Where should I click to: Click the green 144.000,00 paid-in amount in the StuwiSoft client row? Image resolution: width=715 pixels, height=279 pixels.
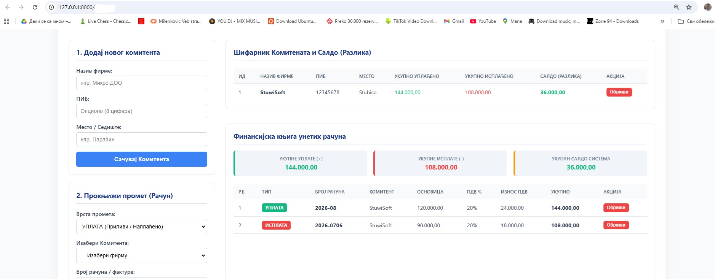[x=408, y=92]
